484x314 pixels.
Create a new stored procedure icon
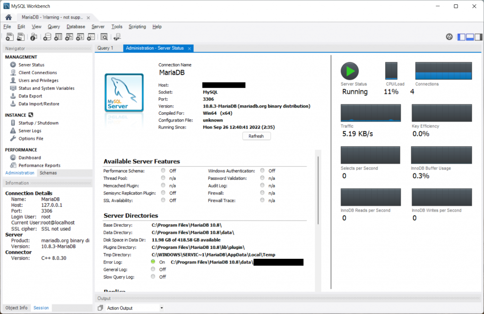tap(80, 37)
